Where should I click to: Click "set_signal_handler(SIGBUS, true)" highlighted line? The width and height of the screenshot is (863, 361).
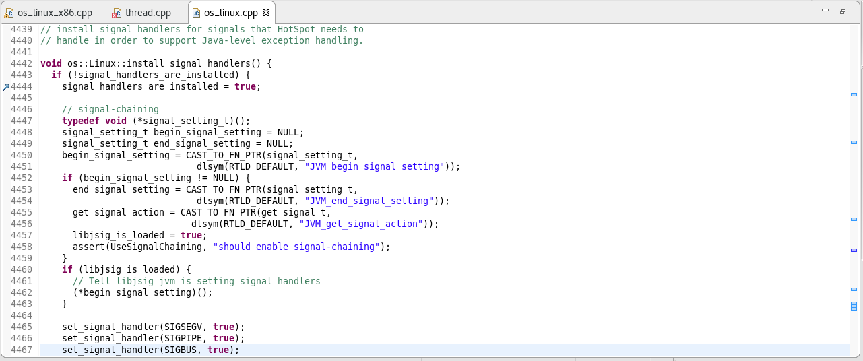pyautogui.click(x=151, y=350)
